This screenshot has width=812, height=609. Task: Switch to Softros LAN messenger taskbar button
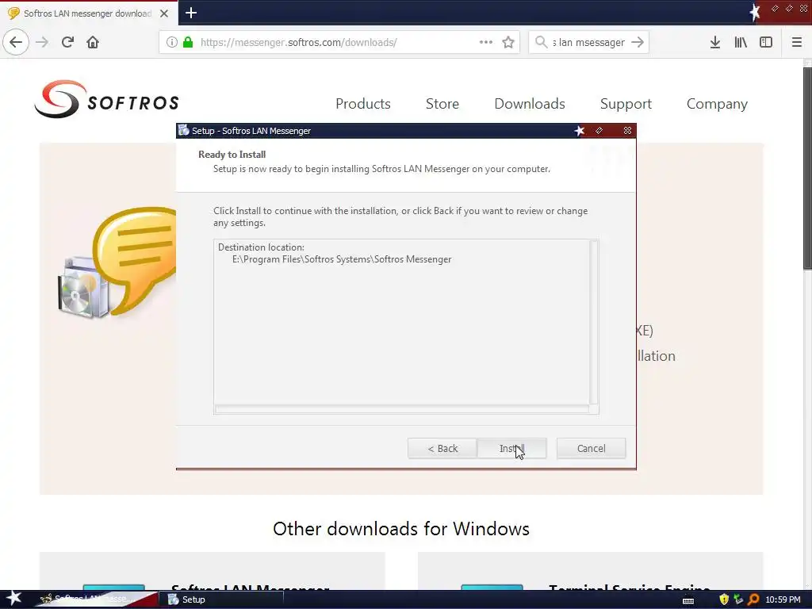pyautogui.click(x=94, y=599)
